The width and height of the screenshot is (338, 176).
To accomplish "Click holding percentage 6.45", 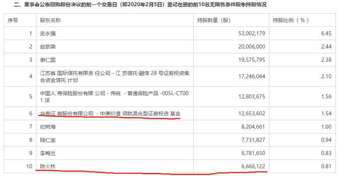I will tap(326, 33).
